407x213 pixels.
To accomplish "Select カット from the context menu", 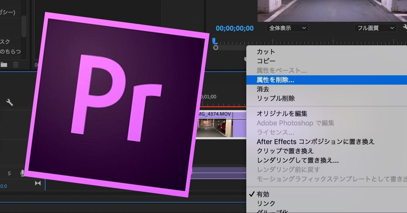I will pos(265,51).
